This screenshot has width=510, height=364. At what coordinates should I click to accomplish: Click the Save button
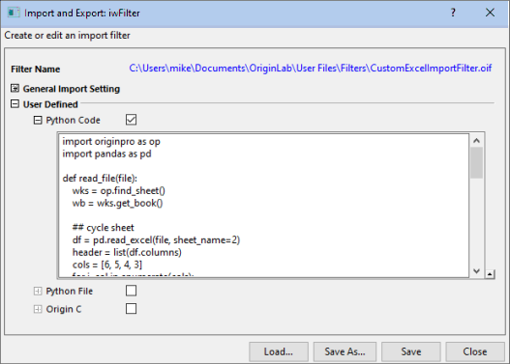(x=411, y=351)
